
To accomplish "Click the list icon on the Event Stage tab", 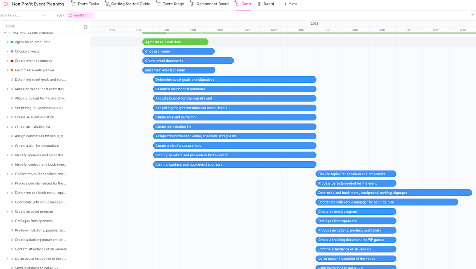I will tap(160, 4).
